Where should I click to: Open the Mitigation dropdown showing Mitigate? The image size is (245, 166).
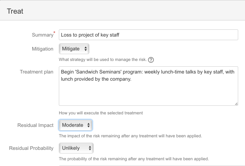pyautogui.click(x=74, y=49)
